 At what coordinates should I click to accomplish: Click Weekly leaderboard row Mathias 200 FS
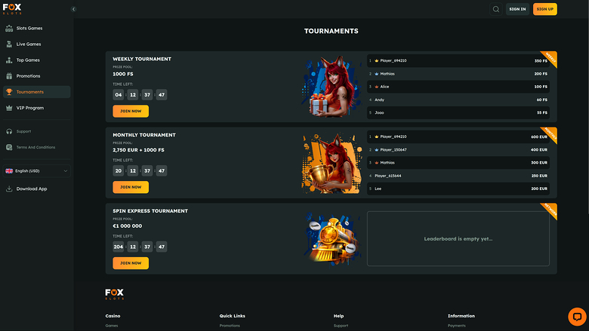(x=458, y=74)
